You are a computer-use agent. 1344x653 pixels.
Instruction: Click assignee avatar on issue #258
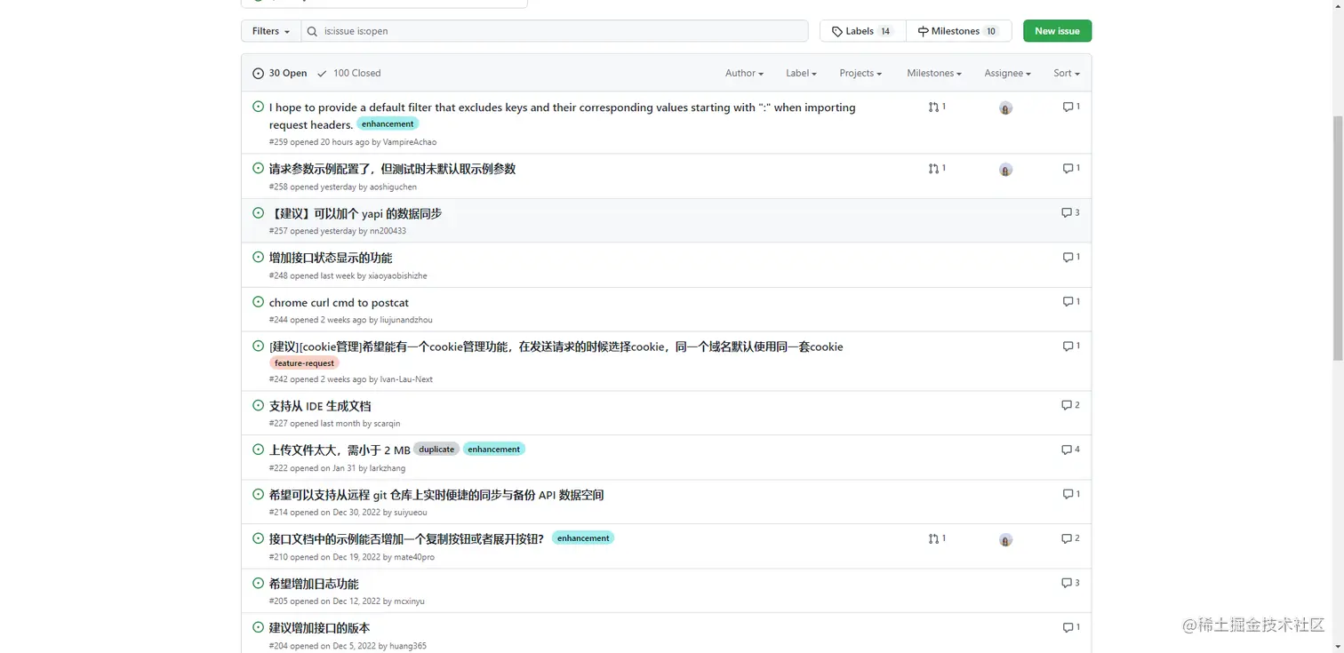coord(1005,169)
